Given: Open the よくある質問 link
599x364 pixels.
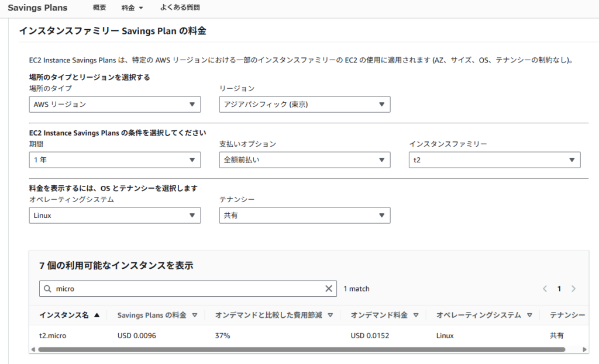Looking at the screenshot, I should [180, 8].
